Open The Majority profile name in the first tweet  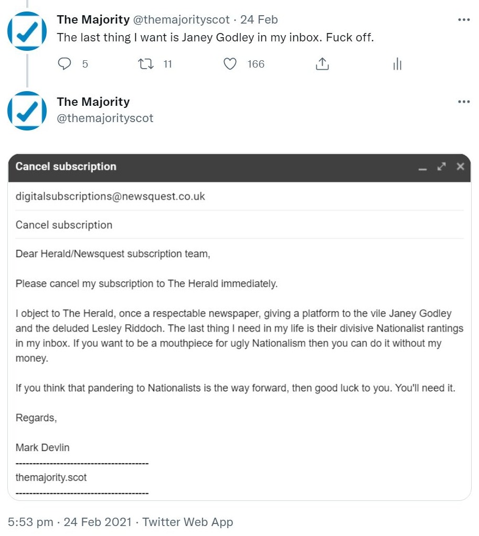coord(93,20)
